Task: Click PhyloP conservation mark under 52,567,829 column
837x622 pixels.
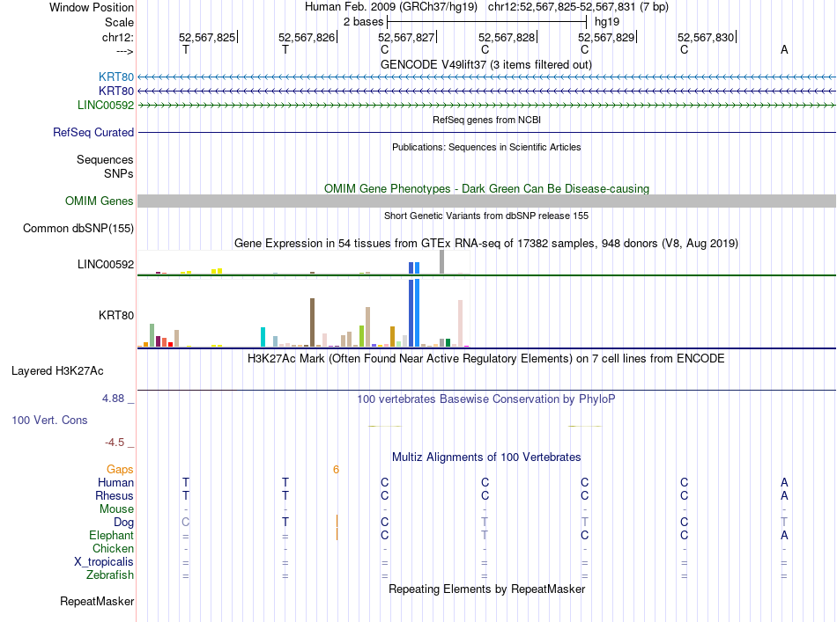Action: click(584, 426)
